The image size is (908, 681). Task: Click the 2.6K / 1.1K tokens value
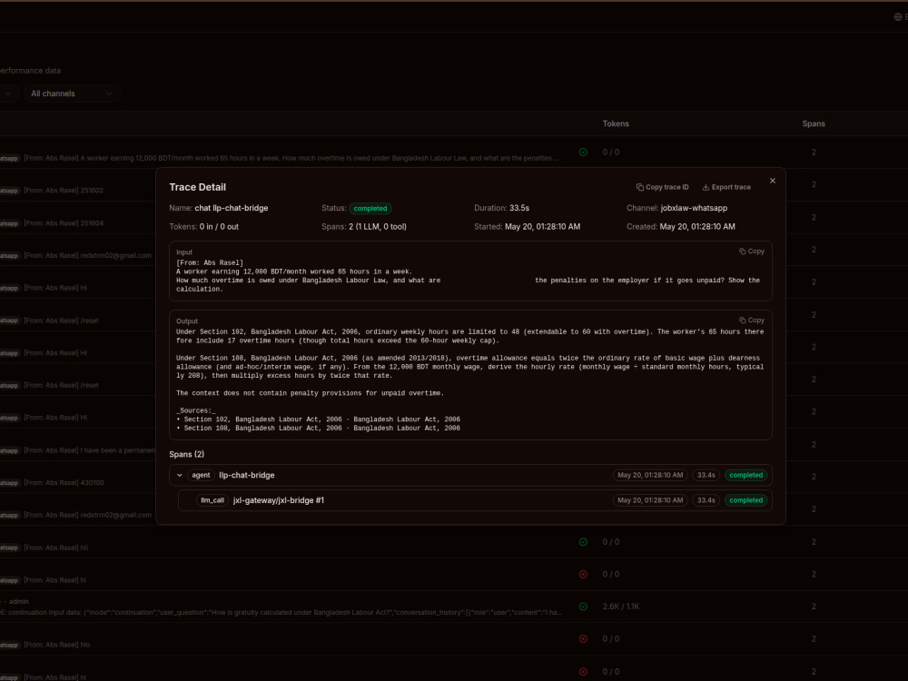click(621, 607)
